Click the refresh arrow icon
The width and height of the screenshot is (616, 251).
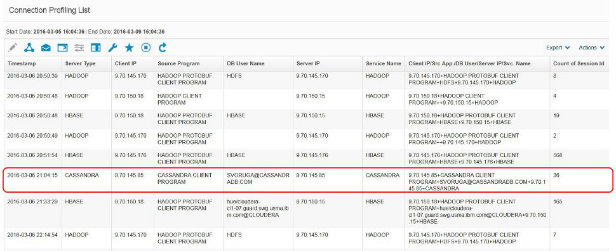coord(162,48)
